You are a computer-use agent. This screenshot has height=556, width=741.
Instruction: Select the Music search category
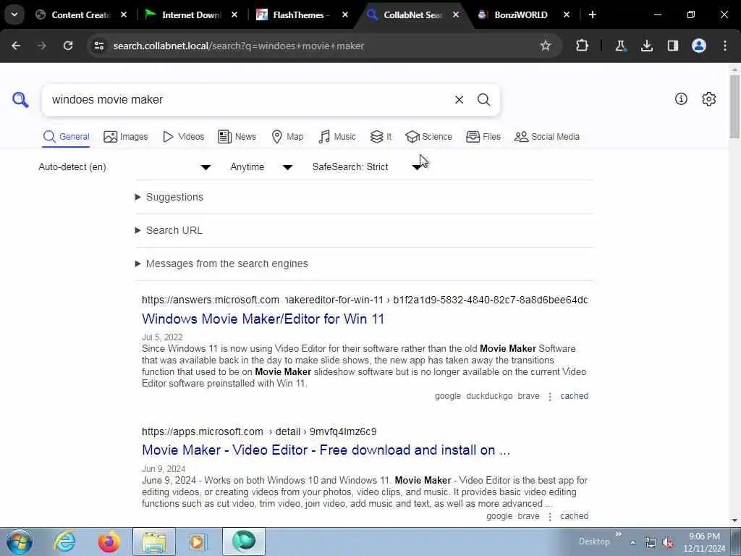[x=337, y=137]
